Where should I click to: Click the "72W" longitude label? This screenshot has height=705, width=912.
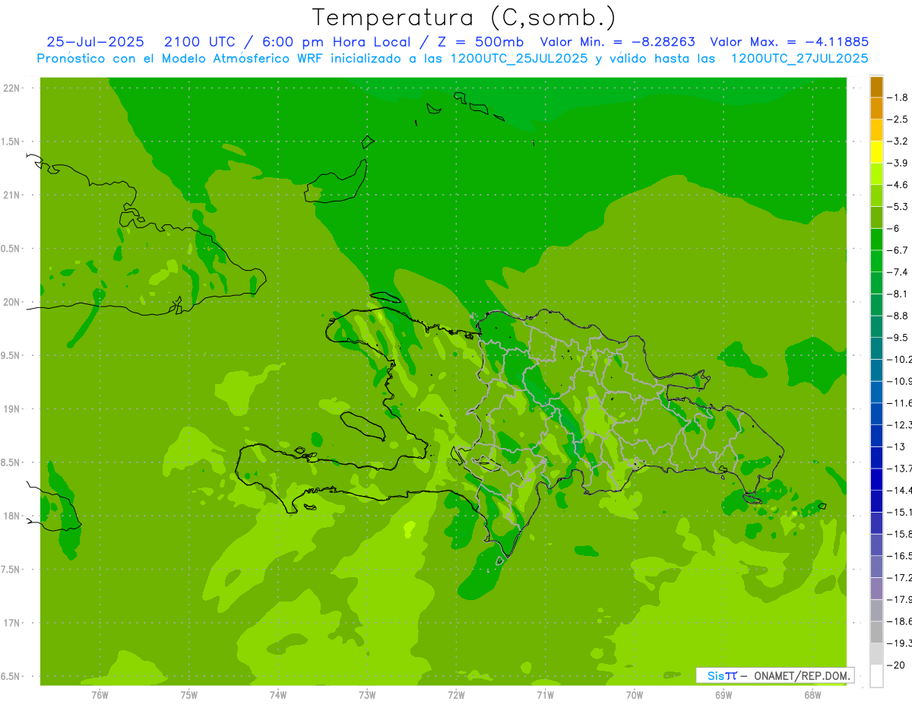456,694
